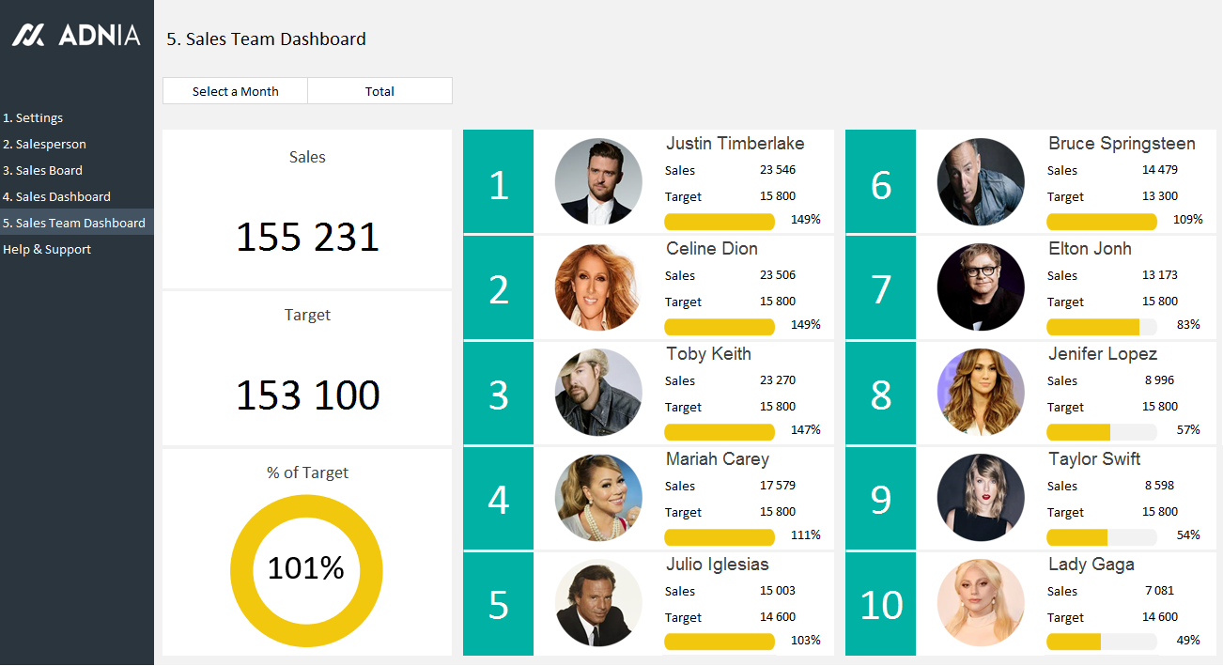
Task: Click Celine Dion's profile photo
Action: 598,287
